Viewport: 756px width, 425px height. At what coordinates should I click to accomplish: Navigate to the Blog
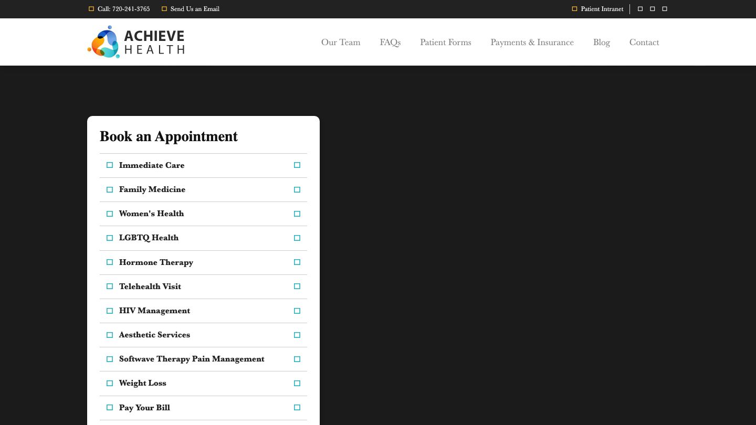pos(601,42)
